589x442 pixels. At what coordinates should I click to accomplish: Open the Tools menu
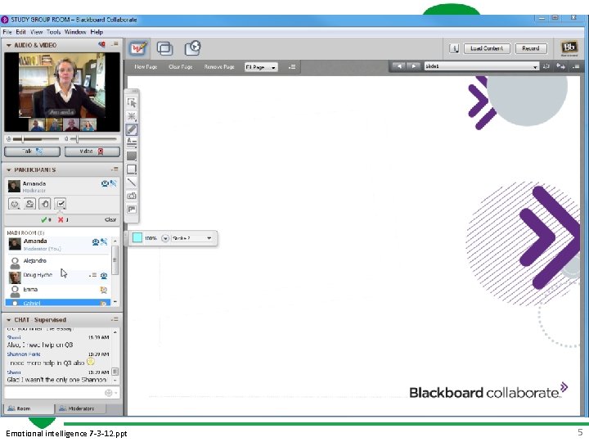pyautogui.click(x=53, y=32)
